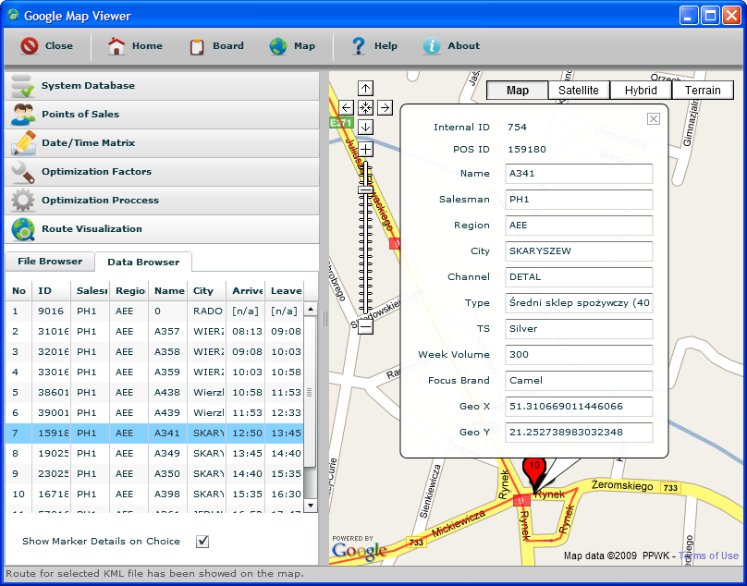Click the map zoom slider handle
Screen dimensions: 747x586
coord(365,189)
